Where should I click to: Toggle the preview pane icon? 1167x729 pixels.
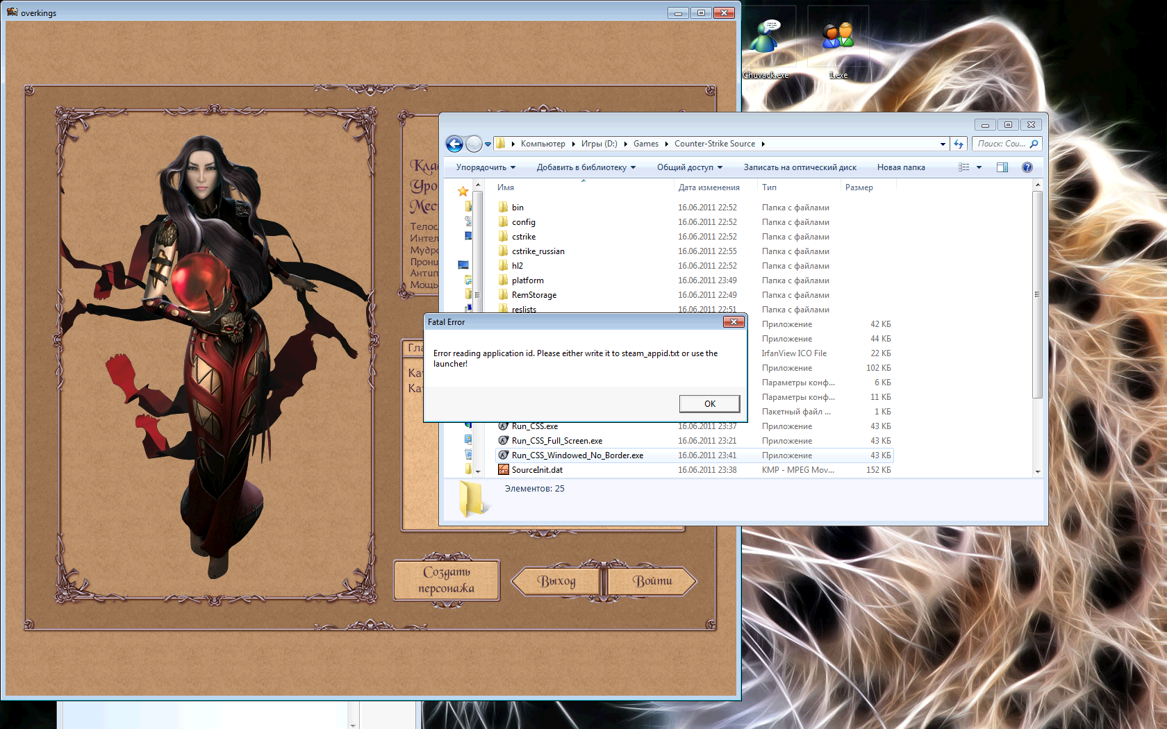point(1002,167)
